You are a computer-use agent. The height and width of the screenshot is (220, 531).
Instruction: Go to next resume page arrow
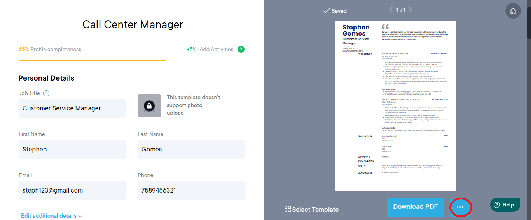tap(410, 10)
